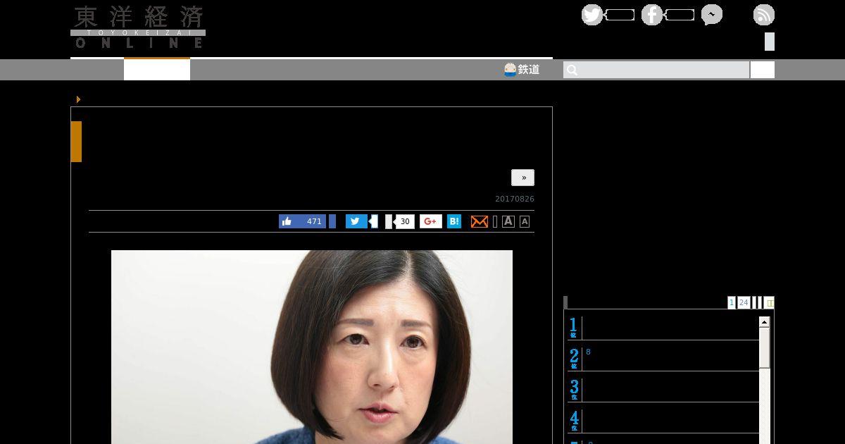Screen dimensions: 845x444
Task: Share the article on Google+
Action: pos(431,221)
